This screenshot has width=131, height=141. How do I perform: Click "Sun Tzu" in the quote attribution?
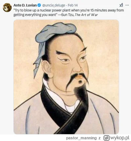tap(68, 15)
